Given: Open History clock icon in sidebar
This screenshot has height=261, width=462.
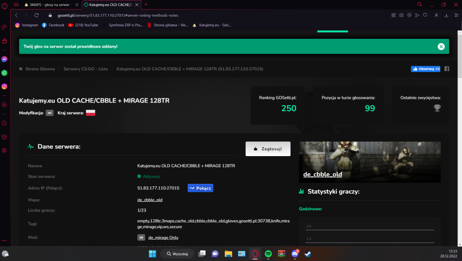Looking at the screenshot, I should (x=5, y=123).
